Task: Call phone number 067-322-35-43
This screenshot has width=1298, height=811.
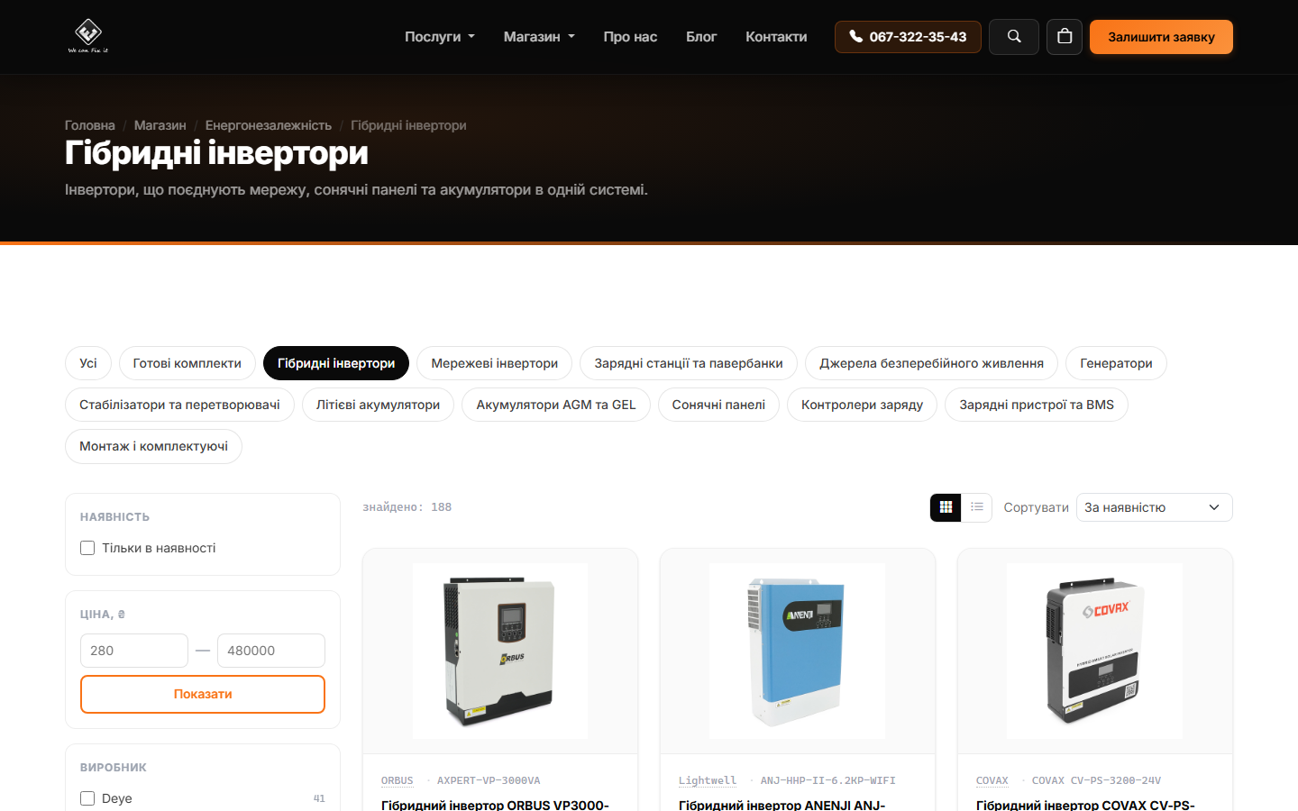Action: pos(908,37)
